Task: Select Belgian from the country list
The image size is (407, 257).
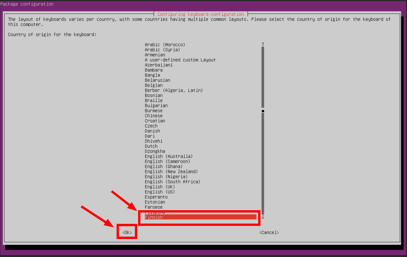Action: pyautogui.click(x=154, y=85)
